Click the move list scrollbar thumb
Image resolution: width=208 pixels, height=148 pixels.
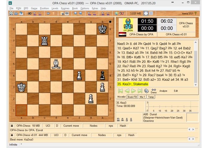tap(195, 67)
